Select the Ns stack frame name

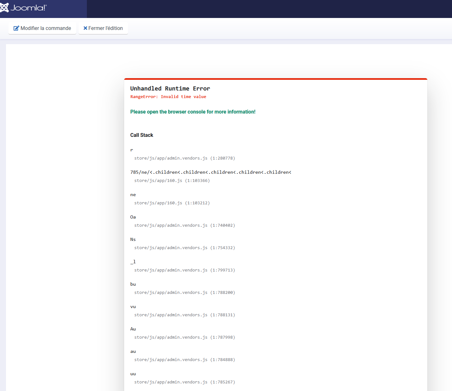(x=133, y=240)
